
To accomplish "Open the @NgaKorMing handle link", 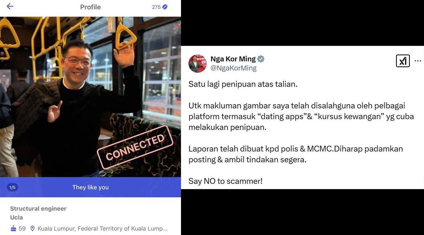I will [x=233, y=68].
